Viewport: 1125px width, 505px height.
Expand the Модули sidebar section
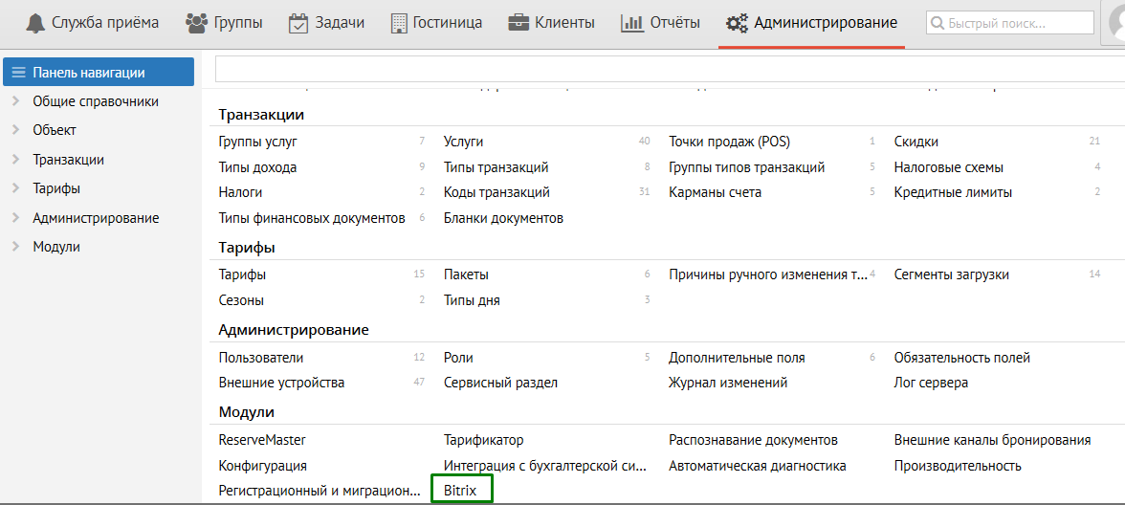coord(15,247)
